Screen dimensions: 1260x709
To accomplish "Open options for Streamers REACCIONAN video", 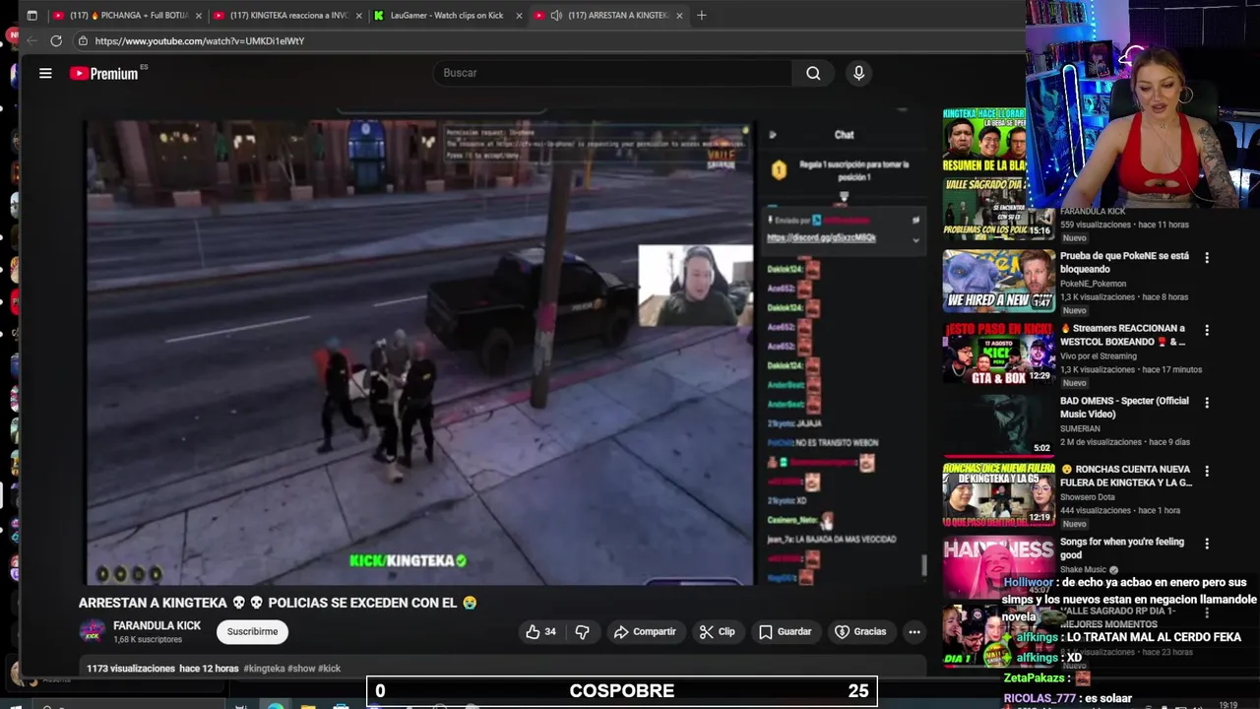I will pyautogui.click(x=1207, y=331).
